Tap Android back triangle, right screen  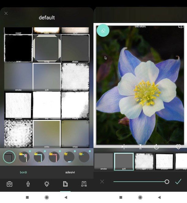coord(159,197)
